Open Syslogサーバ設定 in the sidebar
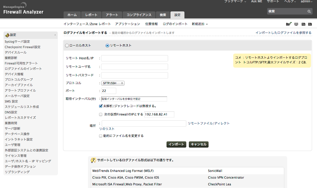The width and height of the screenshot is (317, 188). (x=17, y=41)
